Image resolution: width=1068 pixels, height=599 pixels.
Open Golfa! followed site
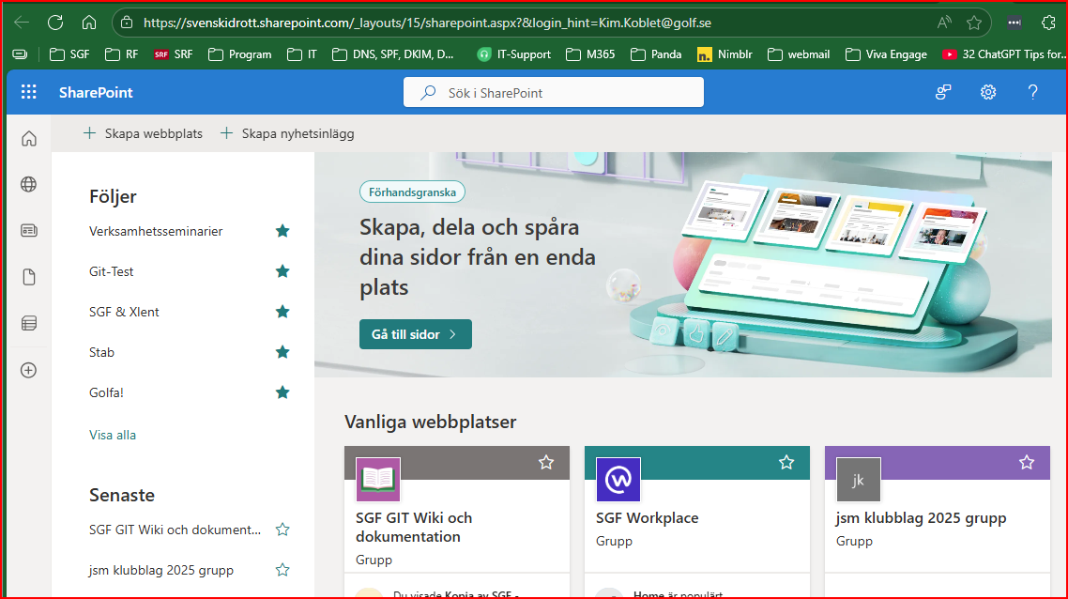[x=106, y=392]
